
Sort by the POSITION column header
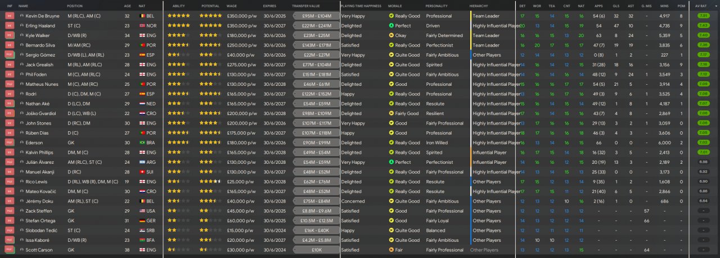pos(74,6)
